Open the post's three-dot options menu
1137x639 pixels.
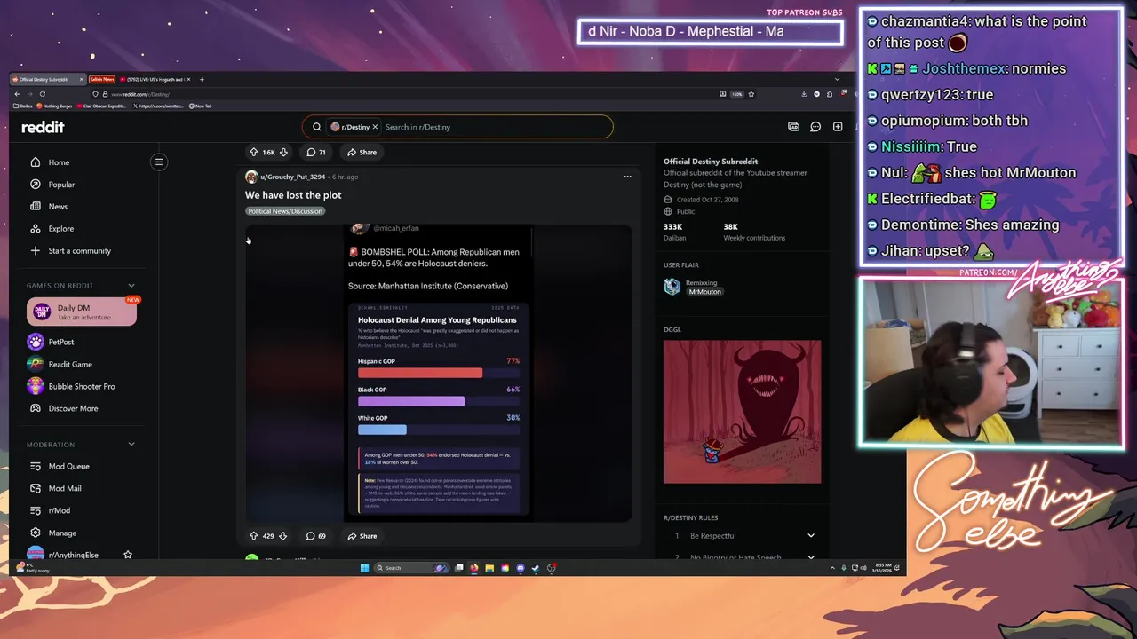(627, 177)
